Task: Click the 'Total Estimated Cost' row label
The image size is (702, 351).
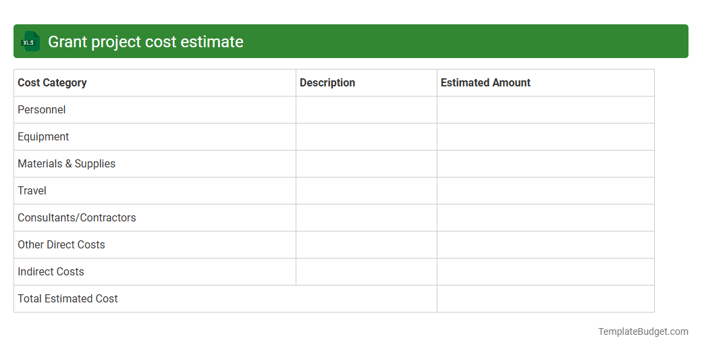Action: 67,298
